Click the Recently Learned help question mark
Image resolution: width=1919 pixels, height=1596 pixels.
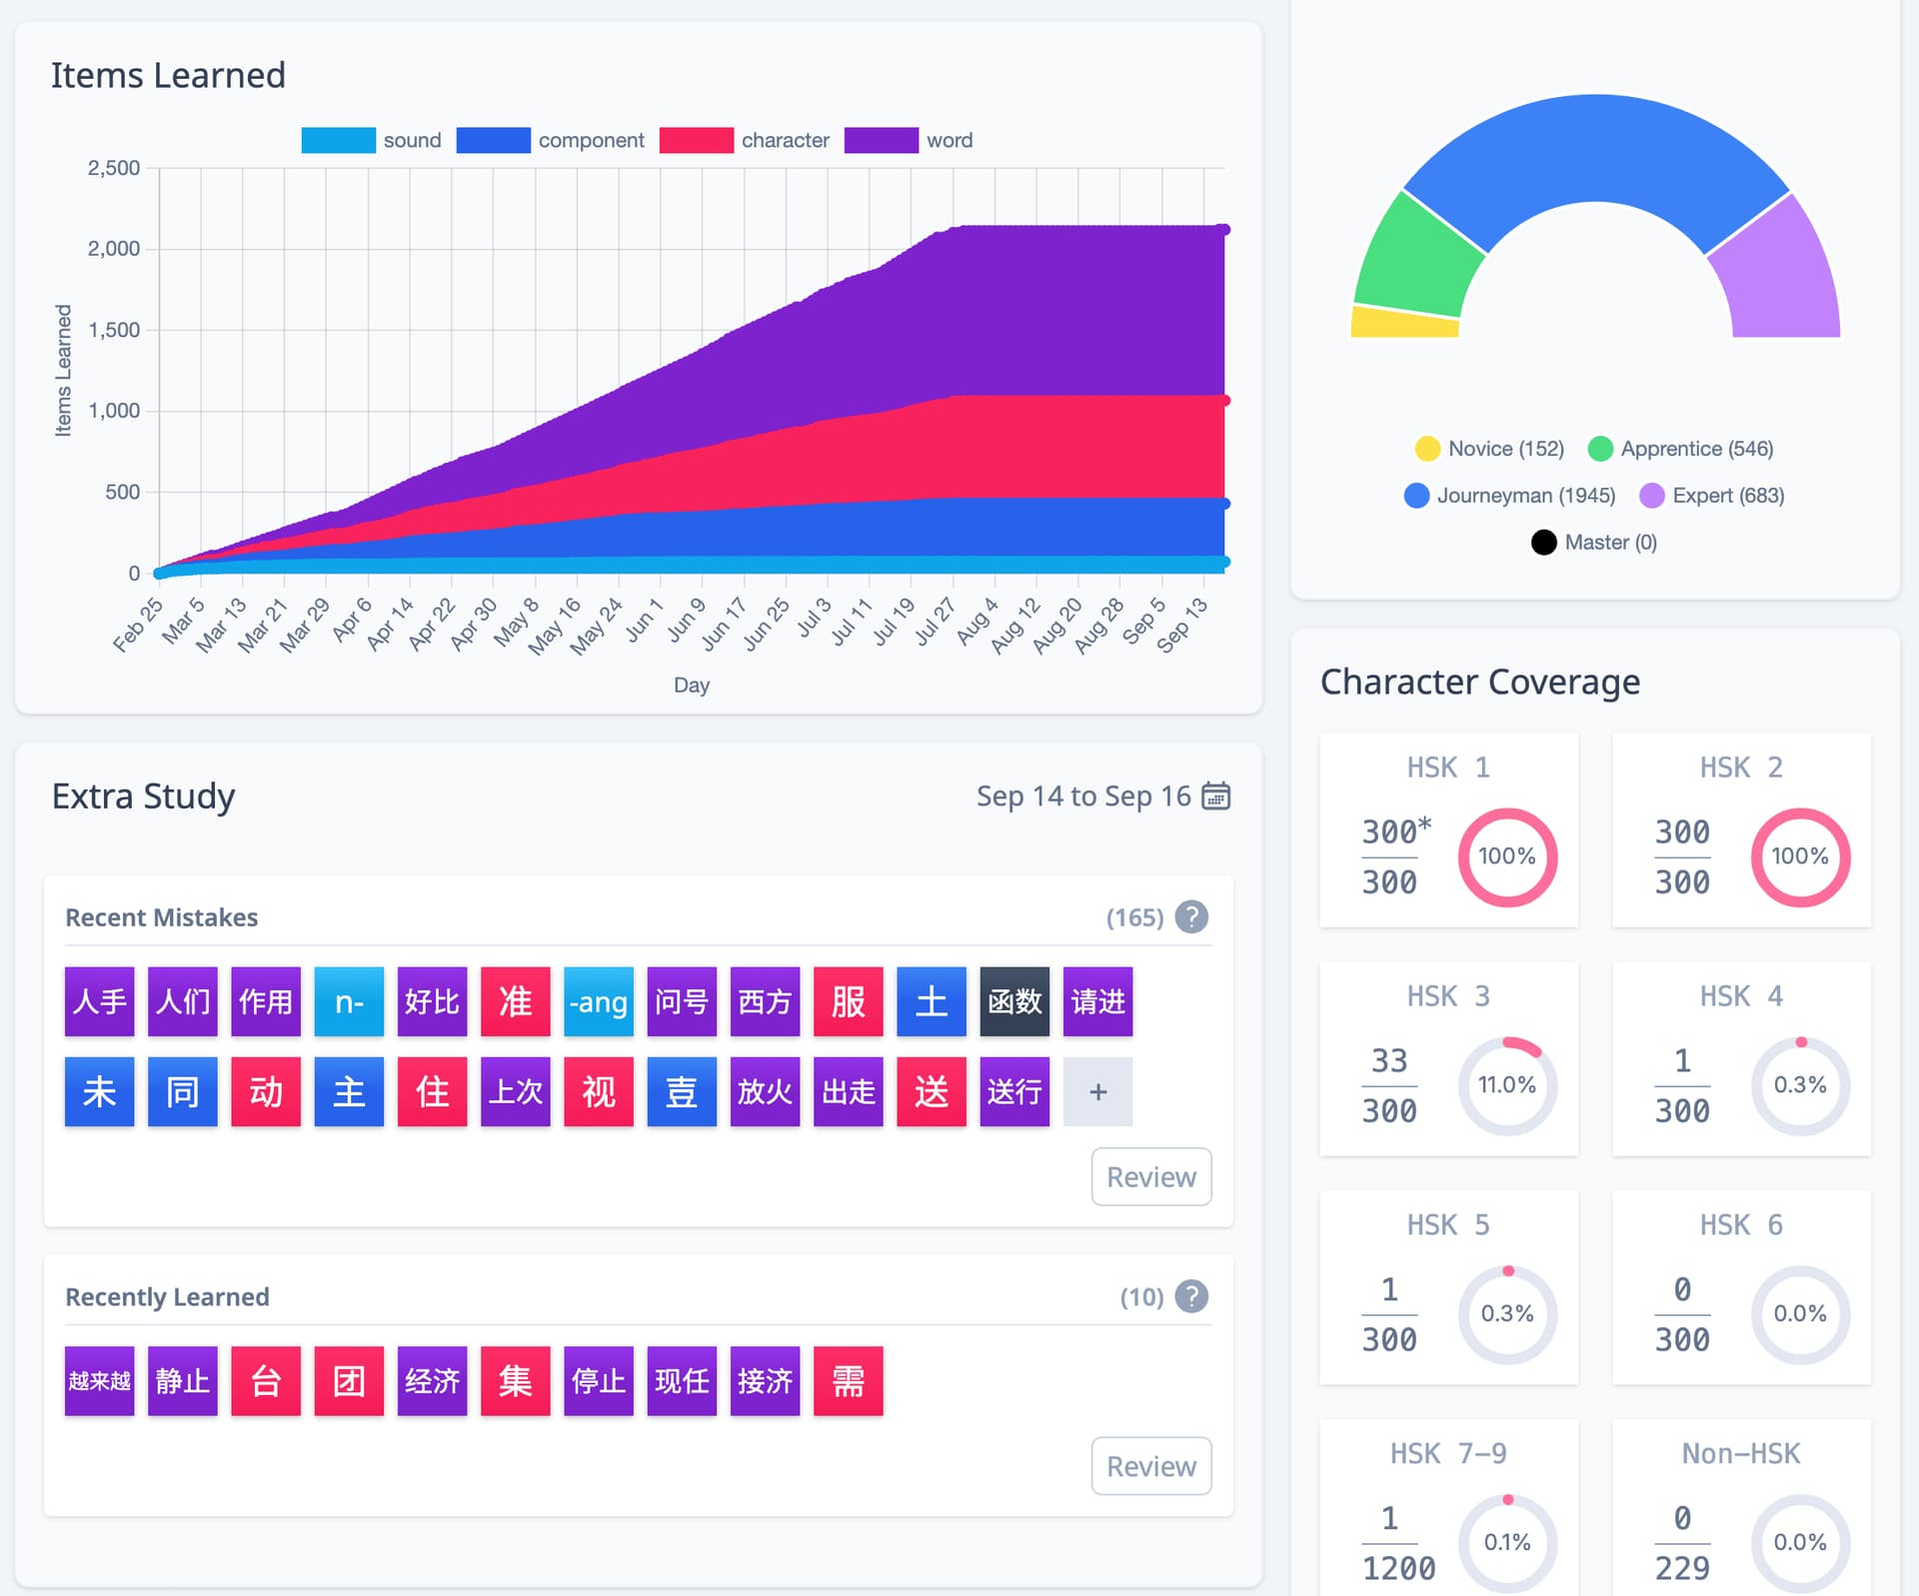coord(1191,1296)
